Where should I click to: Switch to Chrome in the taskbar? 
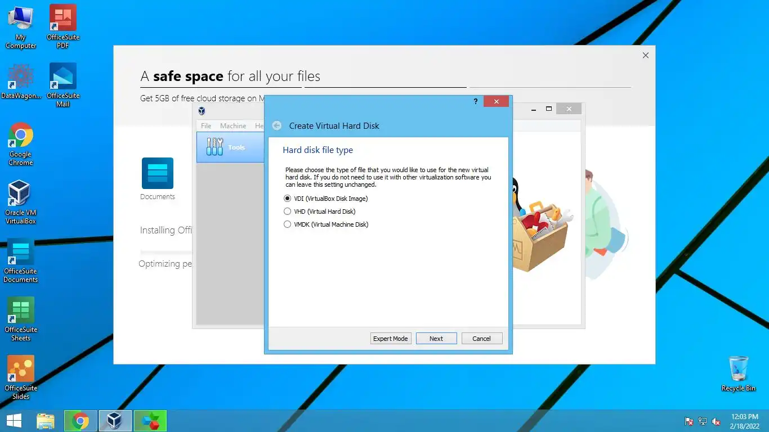(x=81, y=421)
